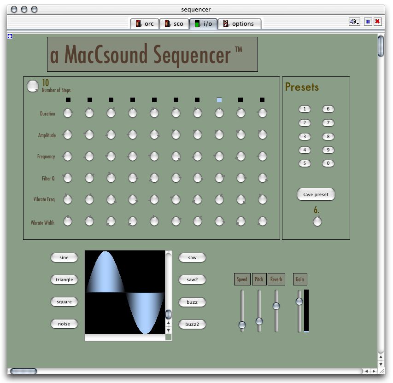This screenshot has width=393, height=383.
Task: Click the waveform display down arrow
Action: [169, 331]
